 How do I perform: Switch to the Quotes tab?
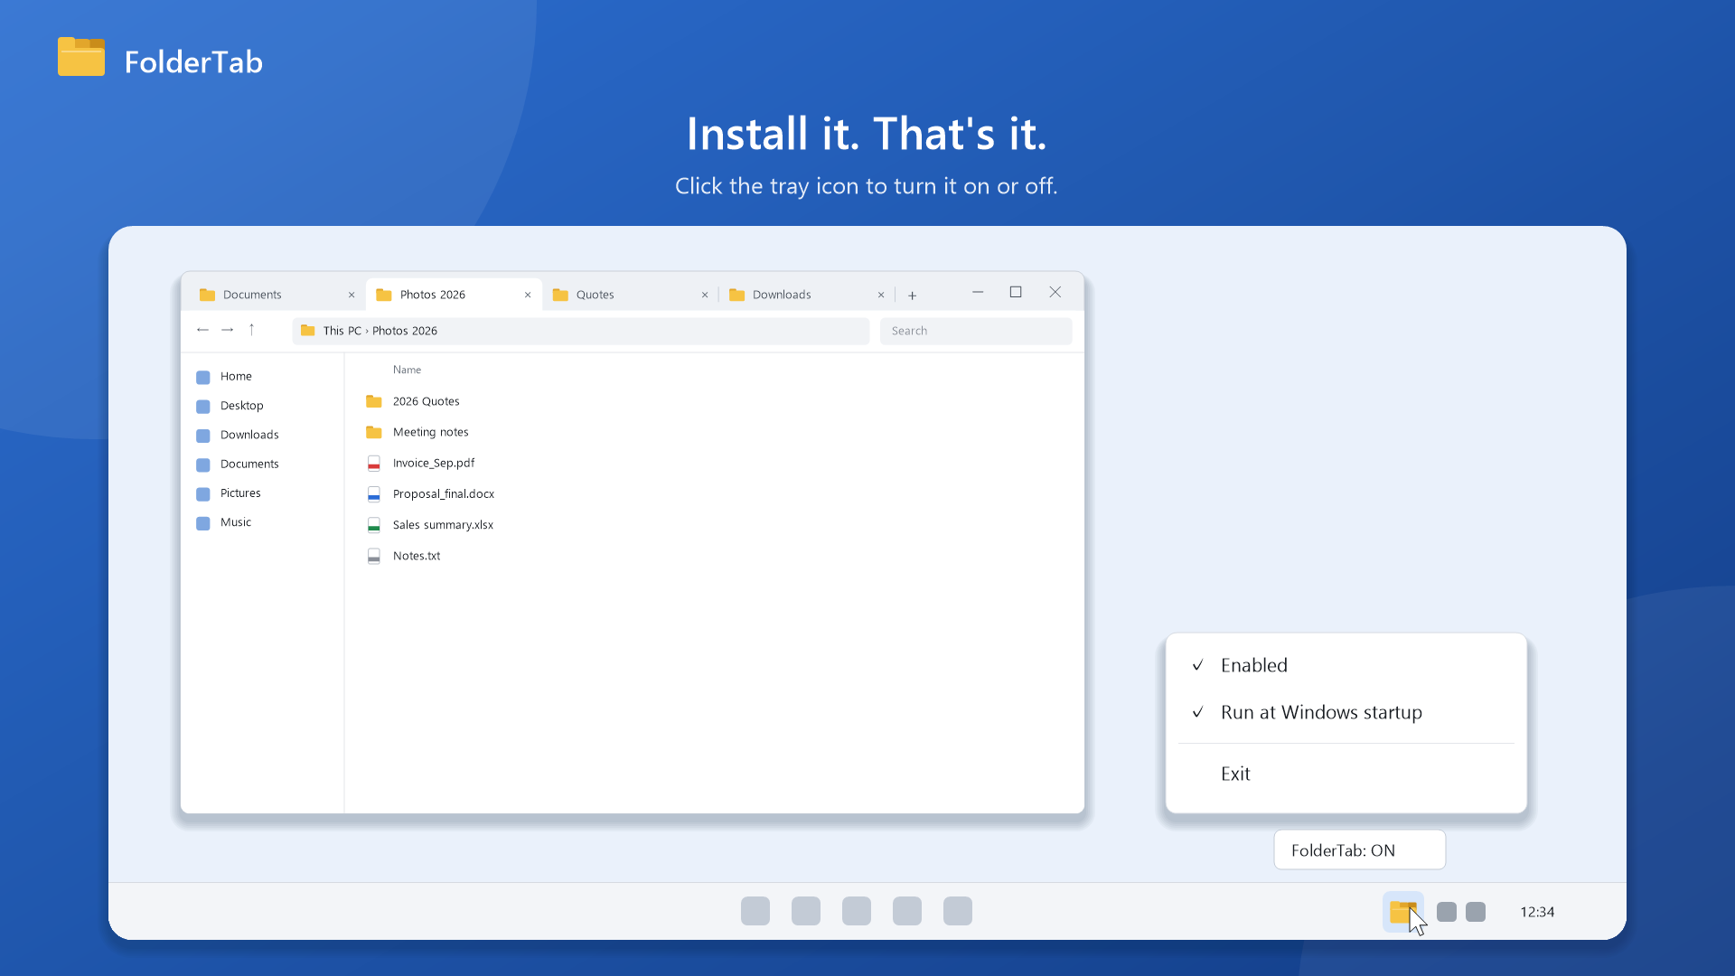click(x=630, y=295)
